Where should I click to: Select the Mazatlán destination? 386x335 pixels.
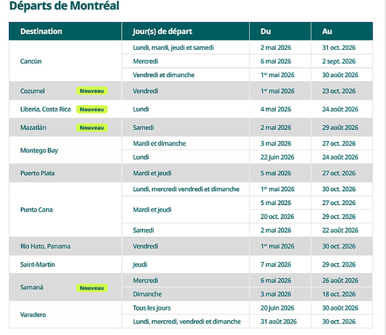point(33,127)
